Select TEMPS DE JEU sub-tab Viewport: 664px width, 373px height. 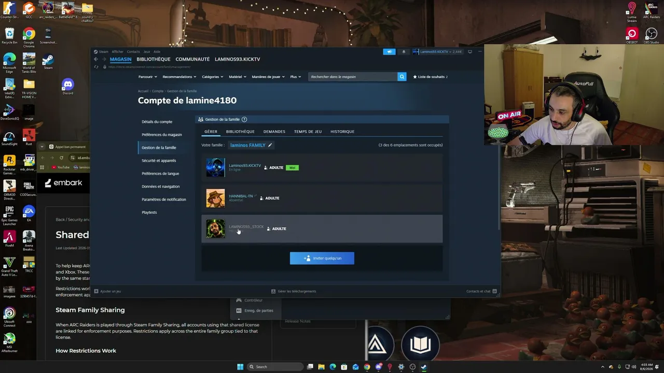coord(308,132)
